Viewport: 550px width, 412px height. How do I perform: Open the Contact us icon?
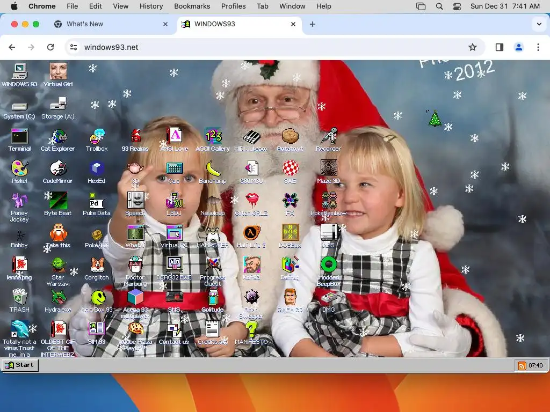(174, 330)
